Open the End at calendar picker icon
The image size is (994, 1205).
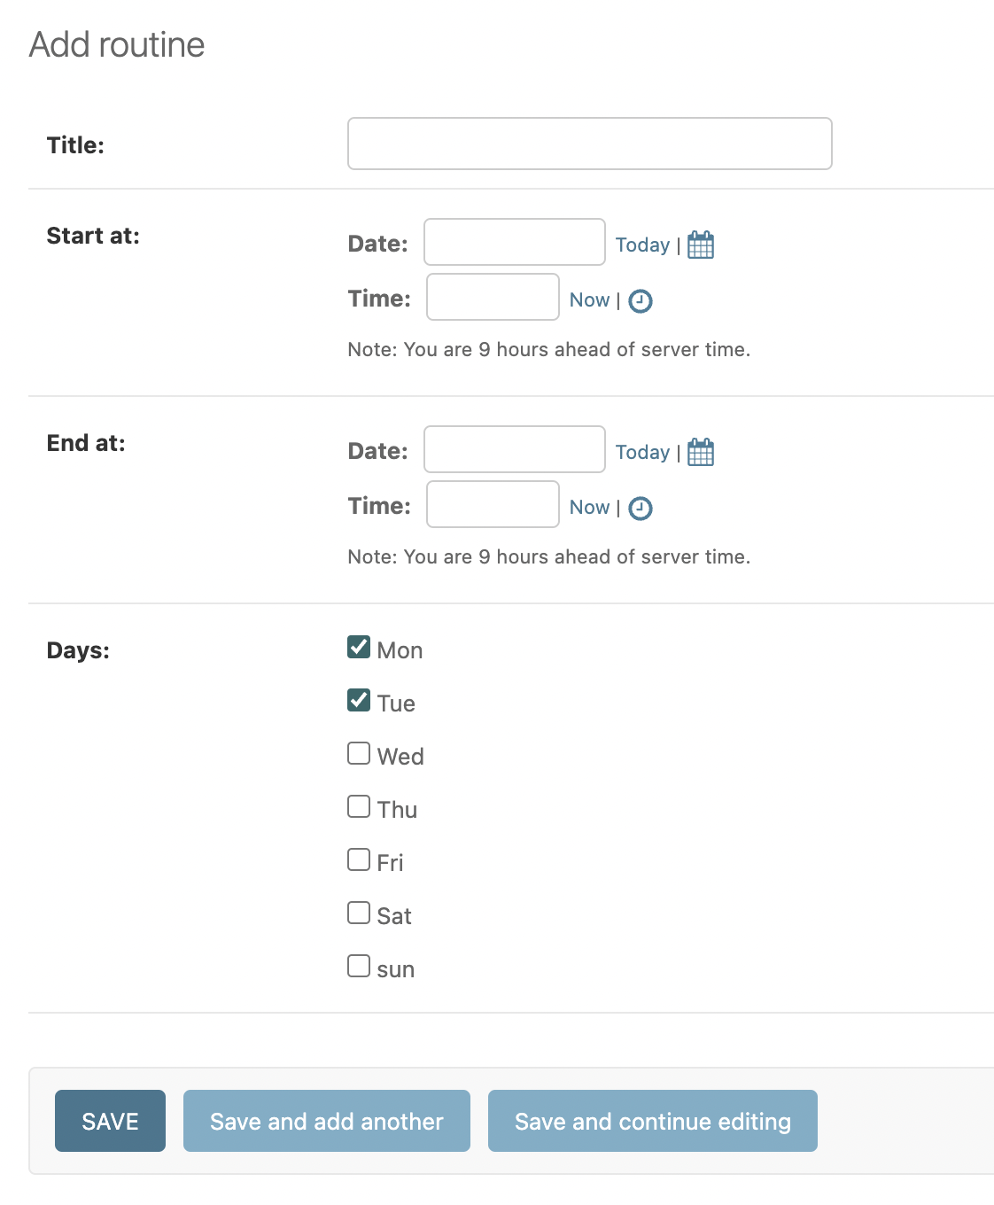click(x=700, y=452)
